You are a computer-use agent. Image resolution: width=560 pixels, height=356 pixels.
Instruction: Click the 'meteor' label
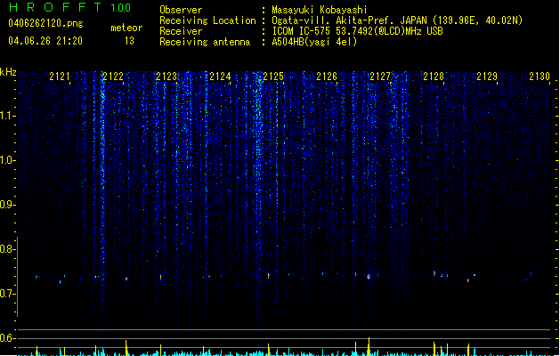[x=126, y=28]
